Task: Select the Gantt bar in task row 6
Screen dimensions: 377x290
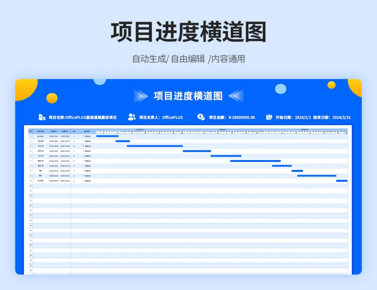Action: [255, 161]
